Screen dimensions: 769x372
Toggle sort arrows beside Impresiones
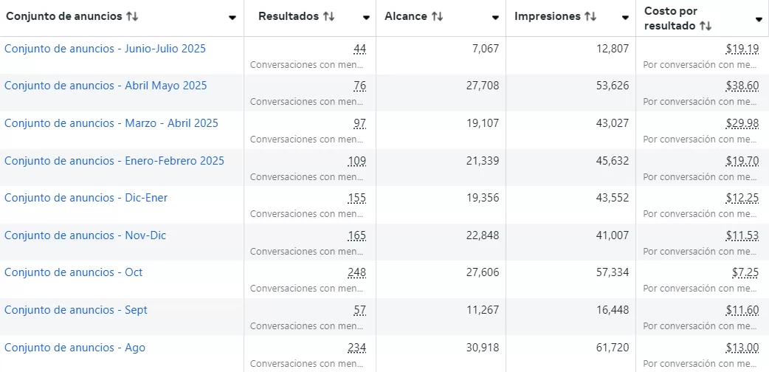pos(590,16)
